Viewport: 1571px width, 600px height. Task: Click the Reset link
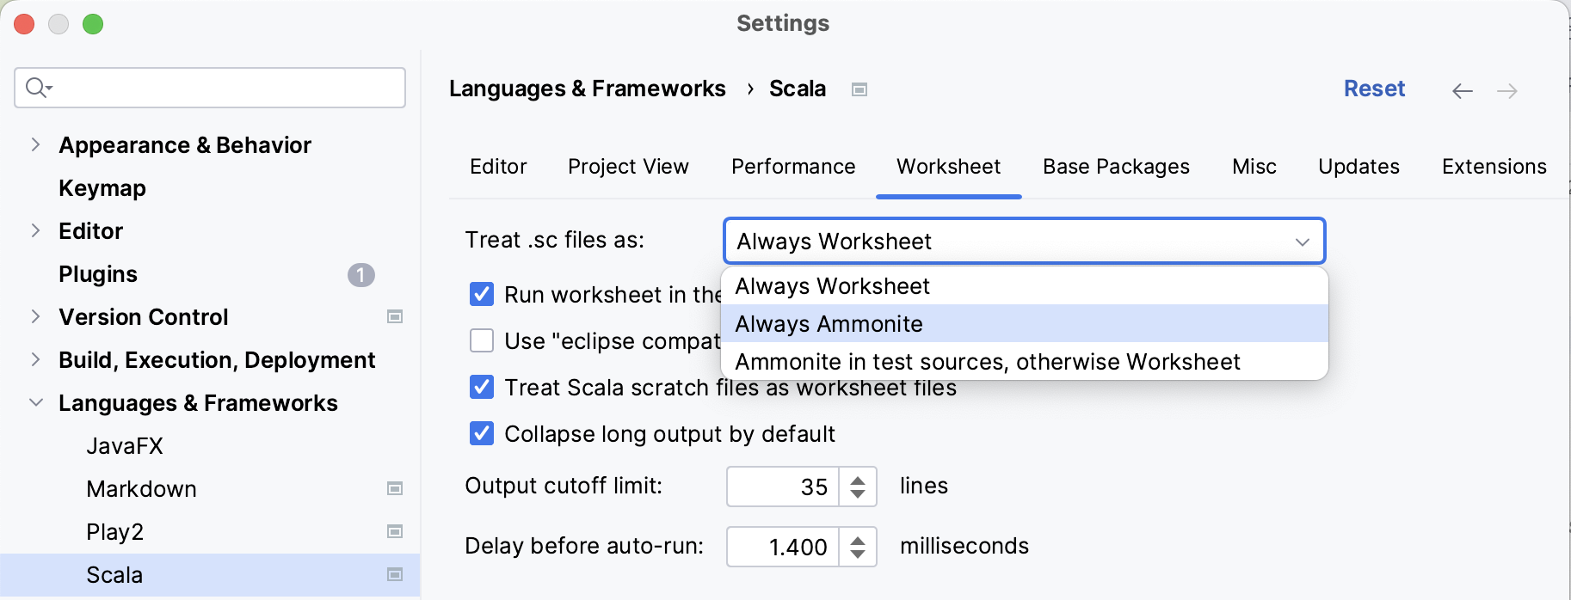[1373, 89]
